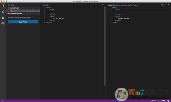Click the opening <head> tag in right editor
This screenshot has width=171, height=102.
pos(117,10)
